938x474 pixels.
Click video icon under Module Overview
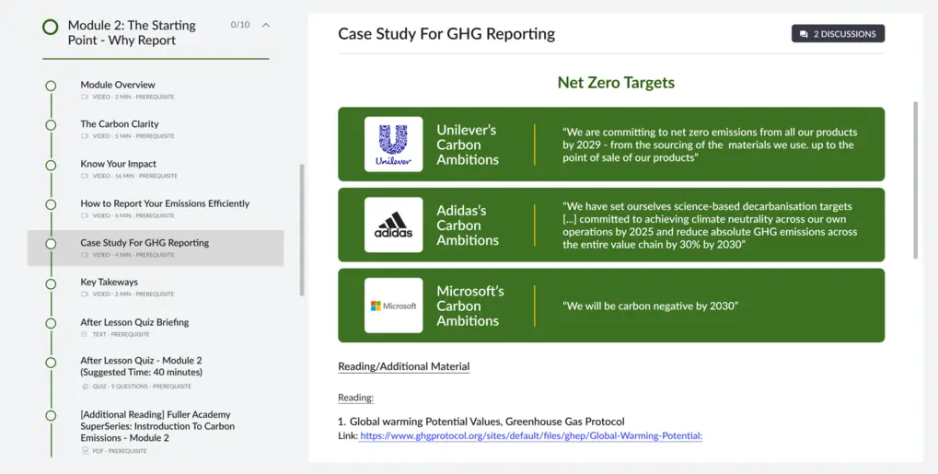point(85,97)
